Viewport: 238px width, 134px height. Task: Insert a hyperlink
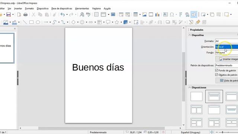click(187, 15)
